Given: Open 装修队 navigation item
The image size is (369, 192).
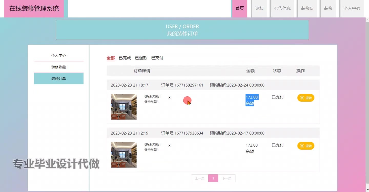Looking at the screenshot, I should (x=307, y=8).
